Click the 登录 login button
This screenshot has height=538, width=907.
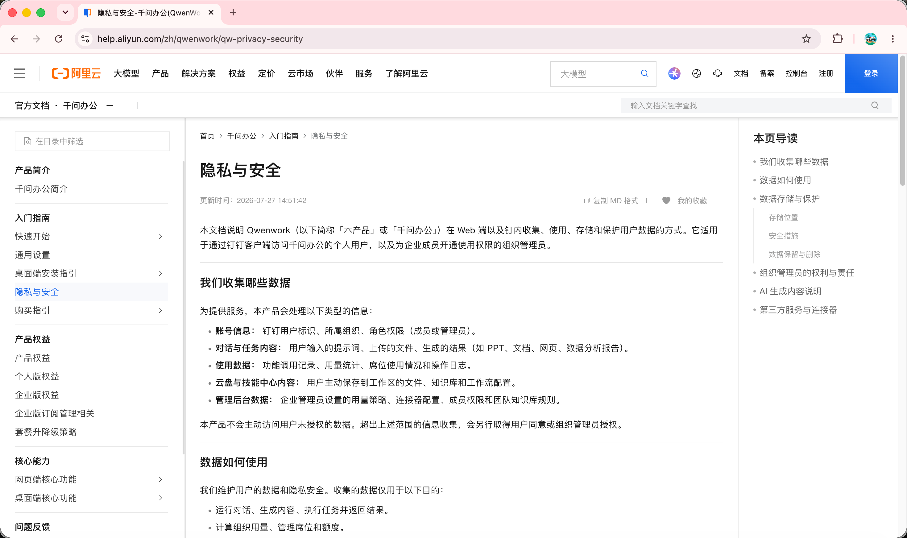pos(871,74)
